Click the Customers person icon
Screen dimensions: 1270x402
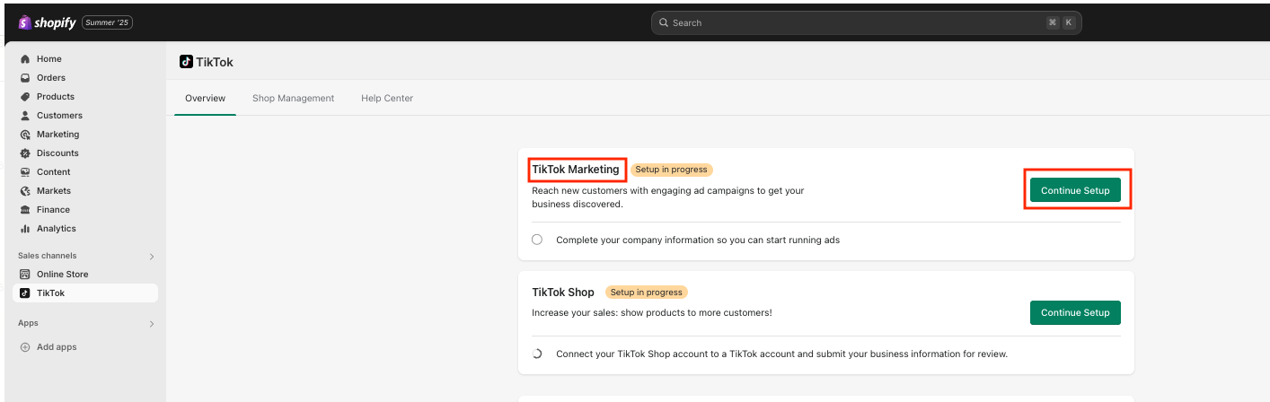pos(25,116)
